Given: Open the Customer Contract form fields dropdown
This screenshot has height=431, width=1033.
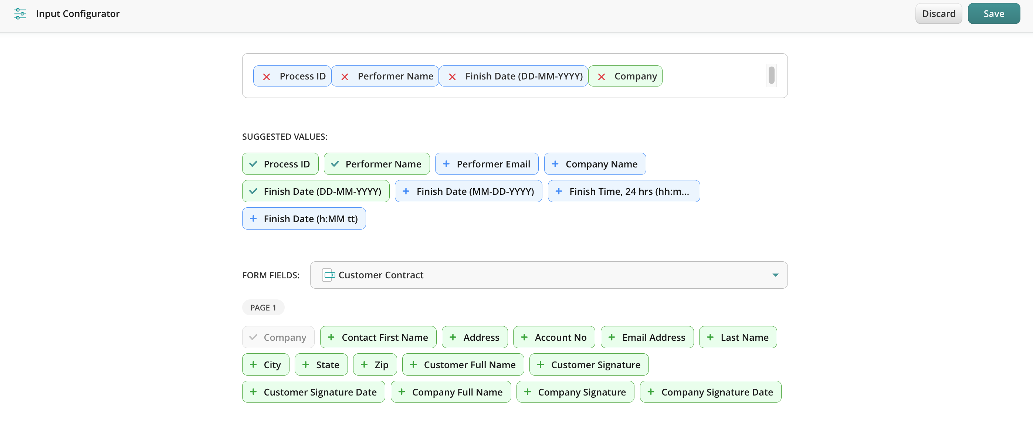Looking at the screenshot, I should (548, 275).
